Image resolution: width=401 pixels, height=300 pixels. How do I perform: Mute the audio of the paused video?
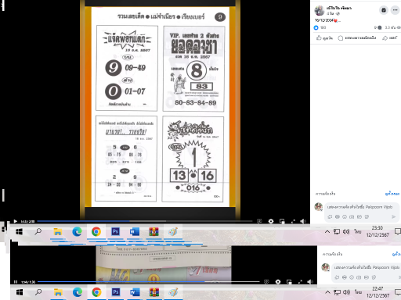[303, 221]
